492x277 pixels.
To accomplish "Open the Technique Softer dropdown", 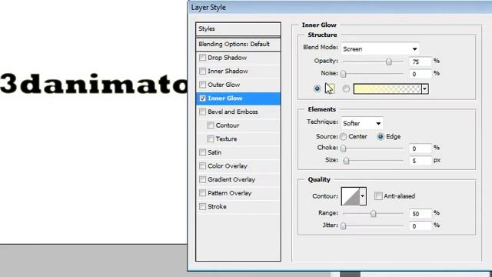I will [x=362, y=123].
